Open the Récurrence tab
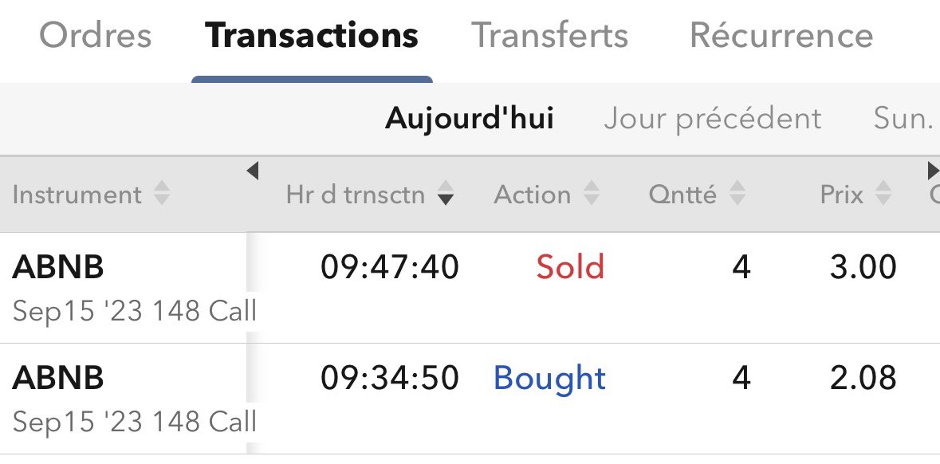 tap(781, 35)
